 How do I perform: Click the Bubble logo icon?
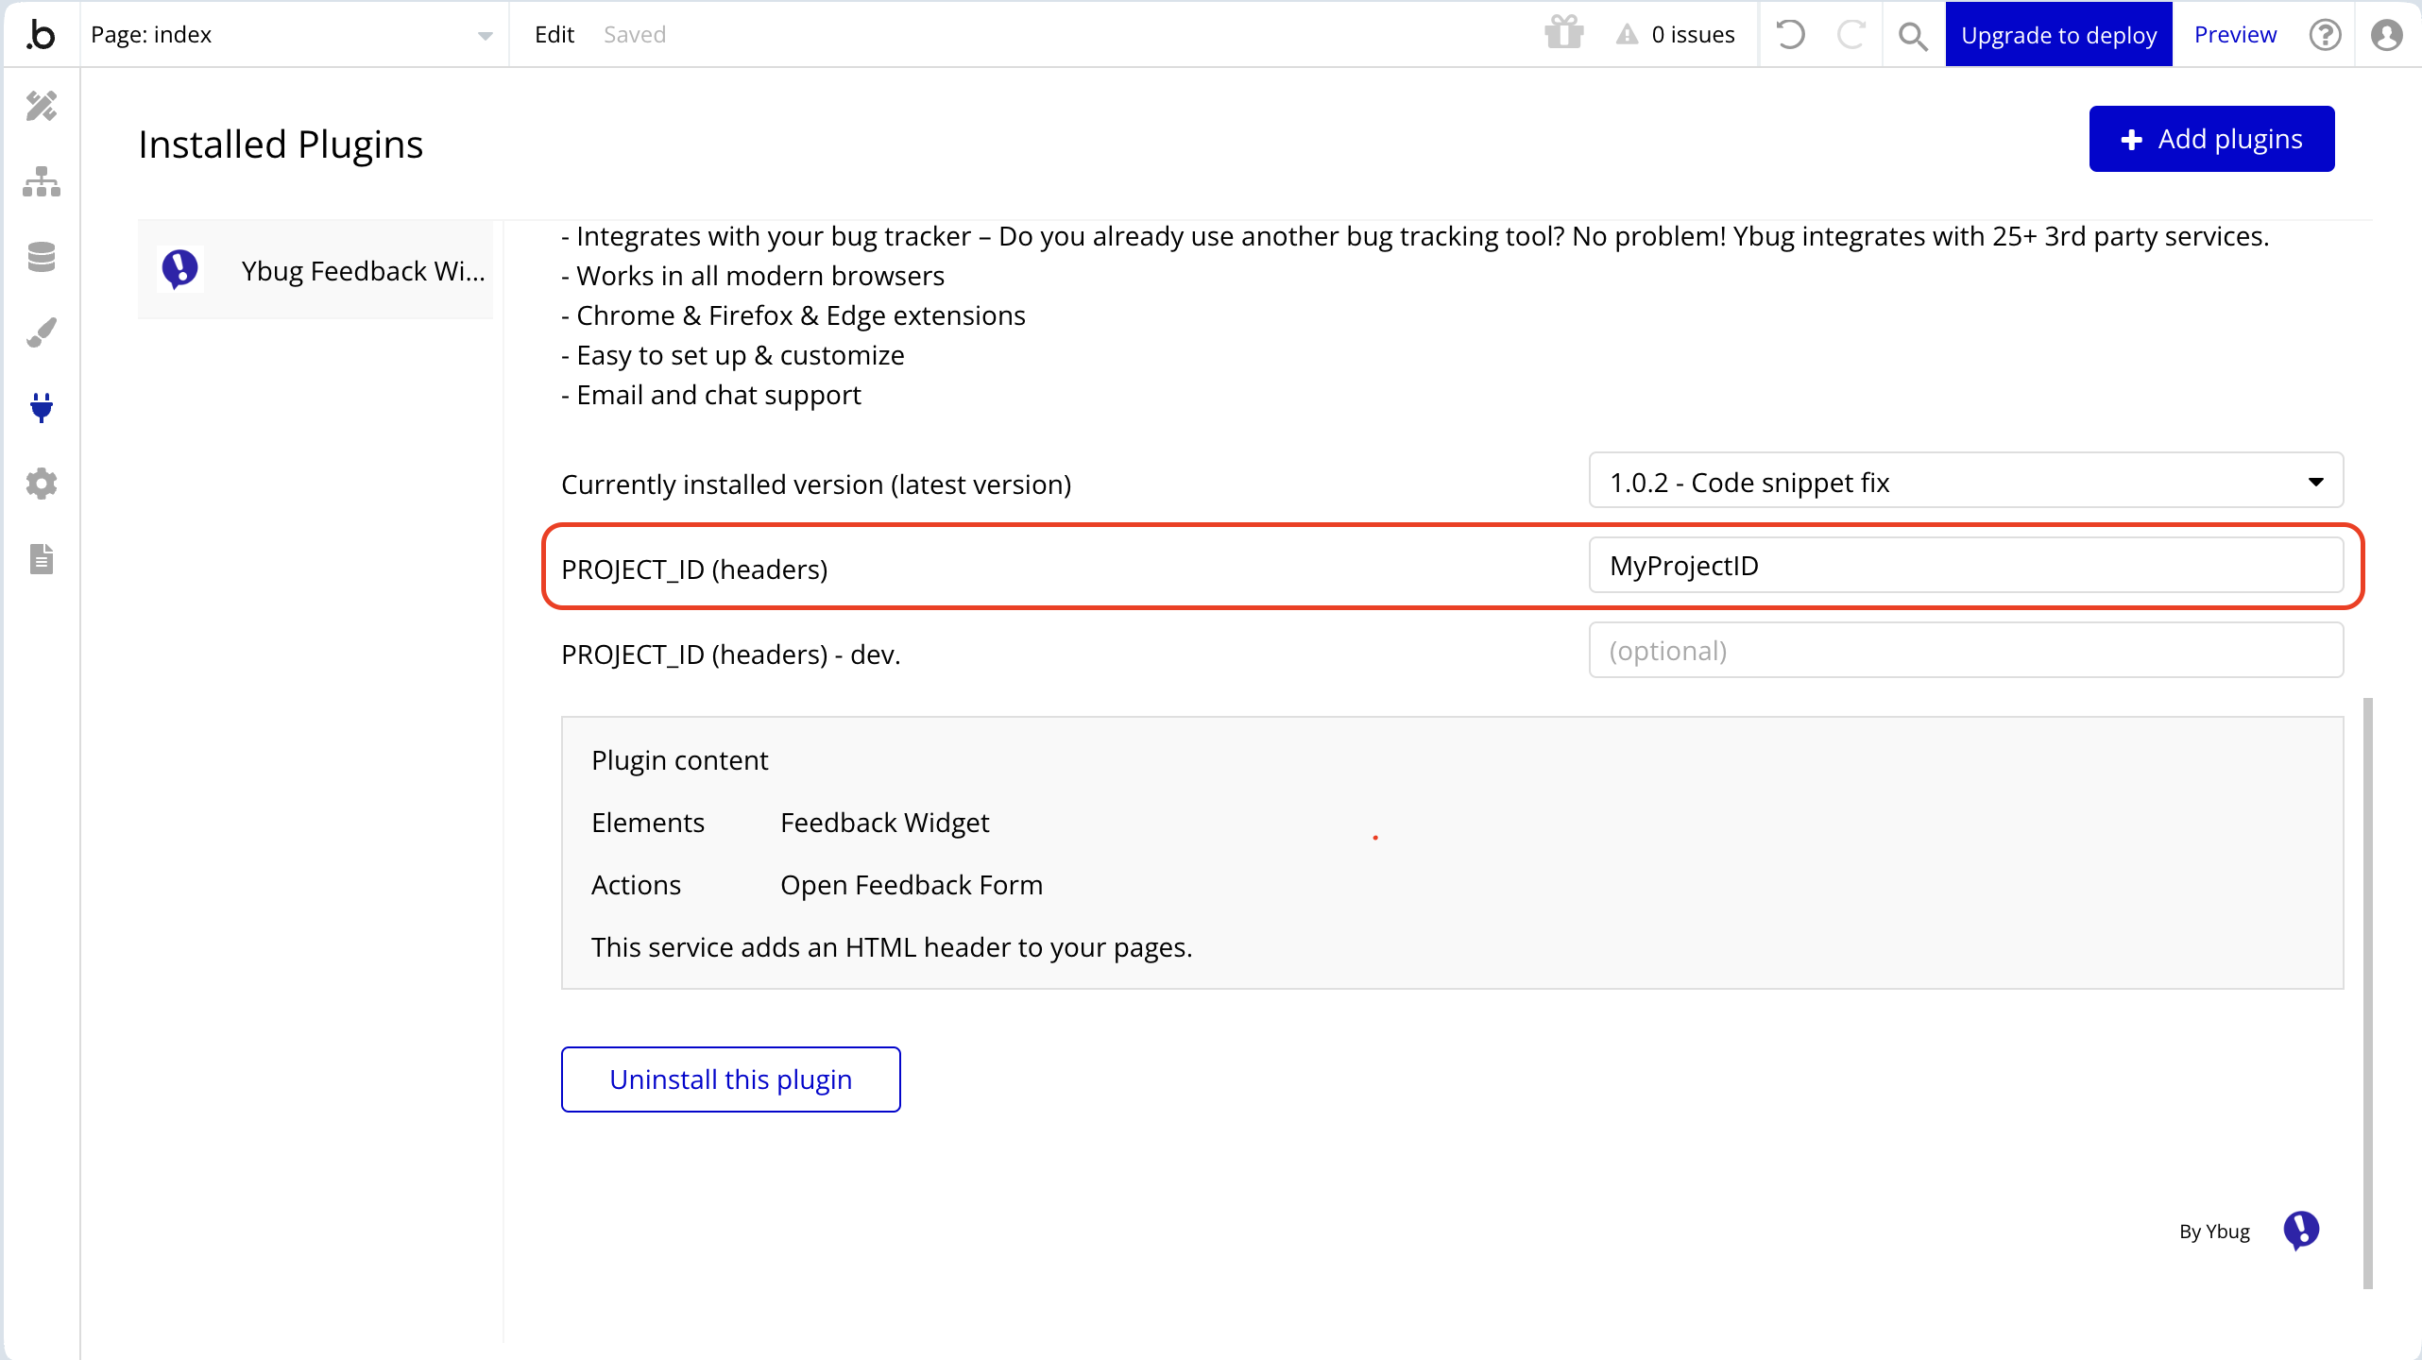tap(41, 35)
